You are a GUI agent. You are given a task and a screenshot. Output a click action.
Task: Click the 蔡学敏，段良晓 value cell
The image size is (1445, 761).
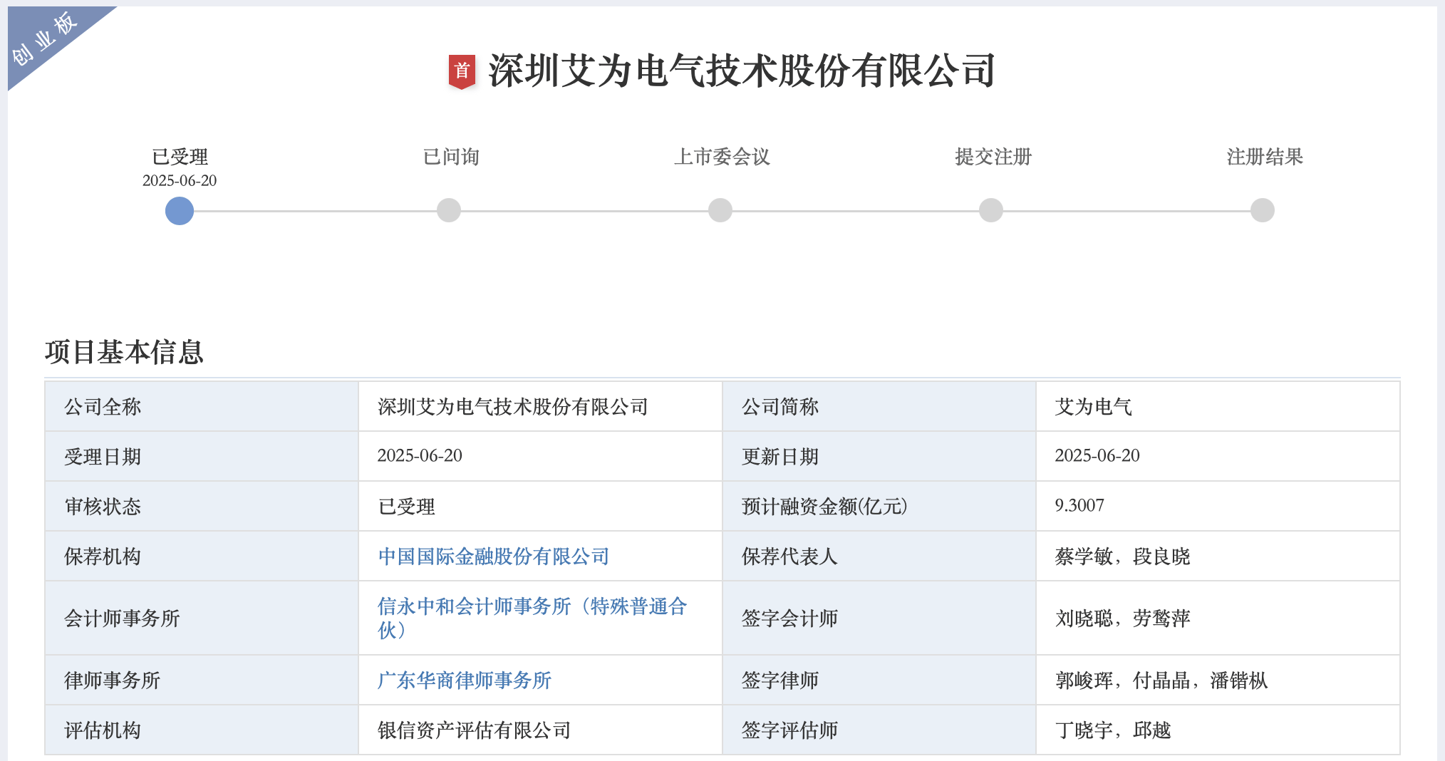(1218, 556)
